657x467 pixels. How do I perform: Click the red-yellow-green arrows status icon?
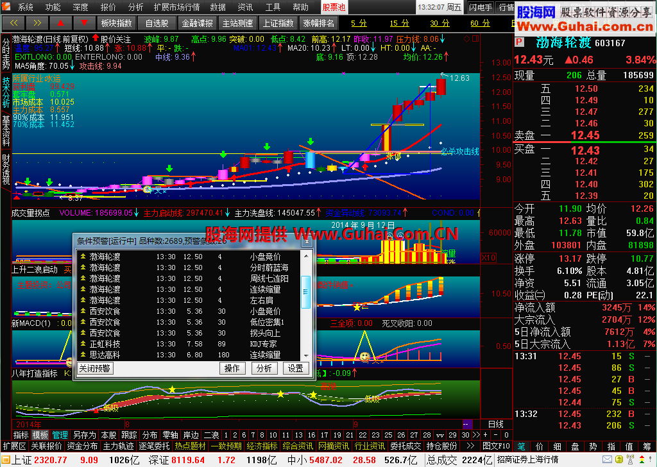tap(642, 460)
